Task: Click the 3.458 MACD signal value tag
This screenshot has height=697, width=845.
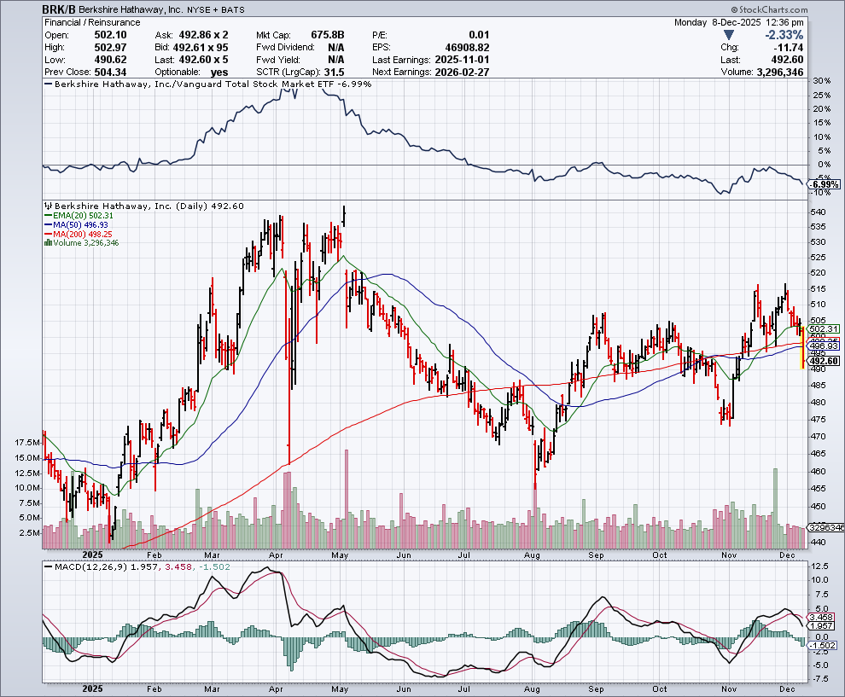Action: 824,616
